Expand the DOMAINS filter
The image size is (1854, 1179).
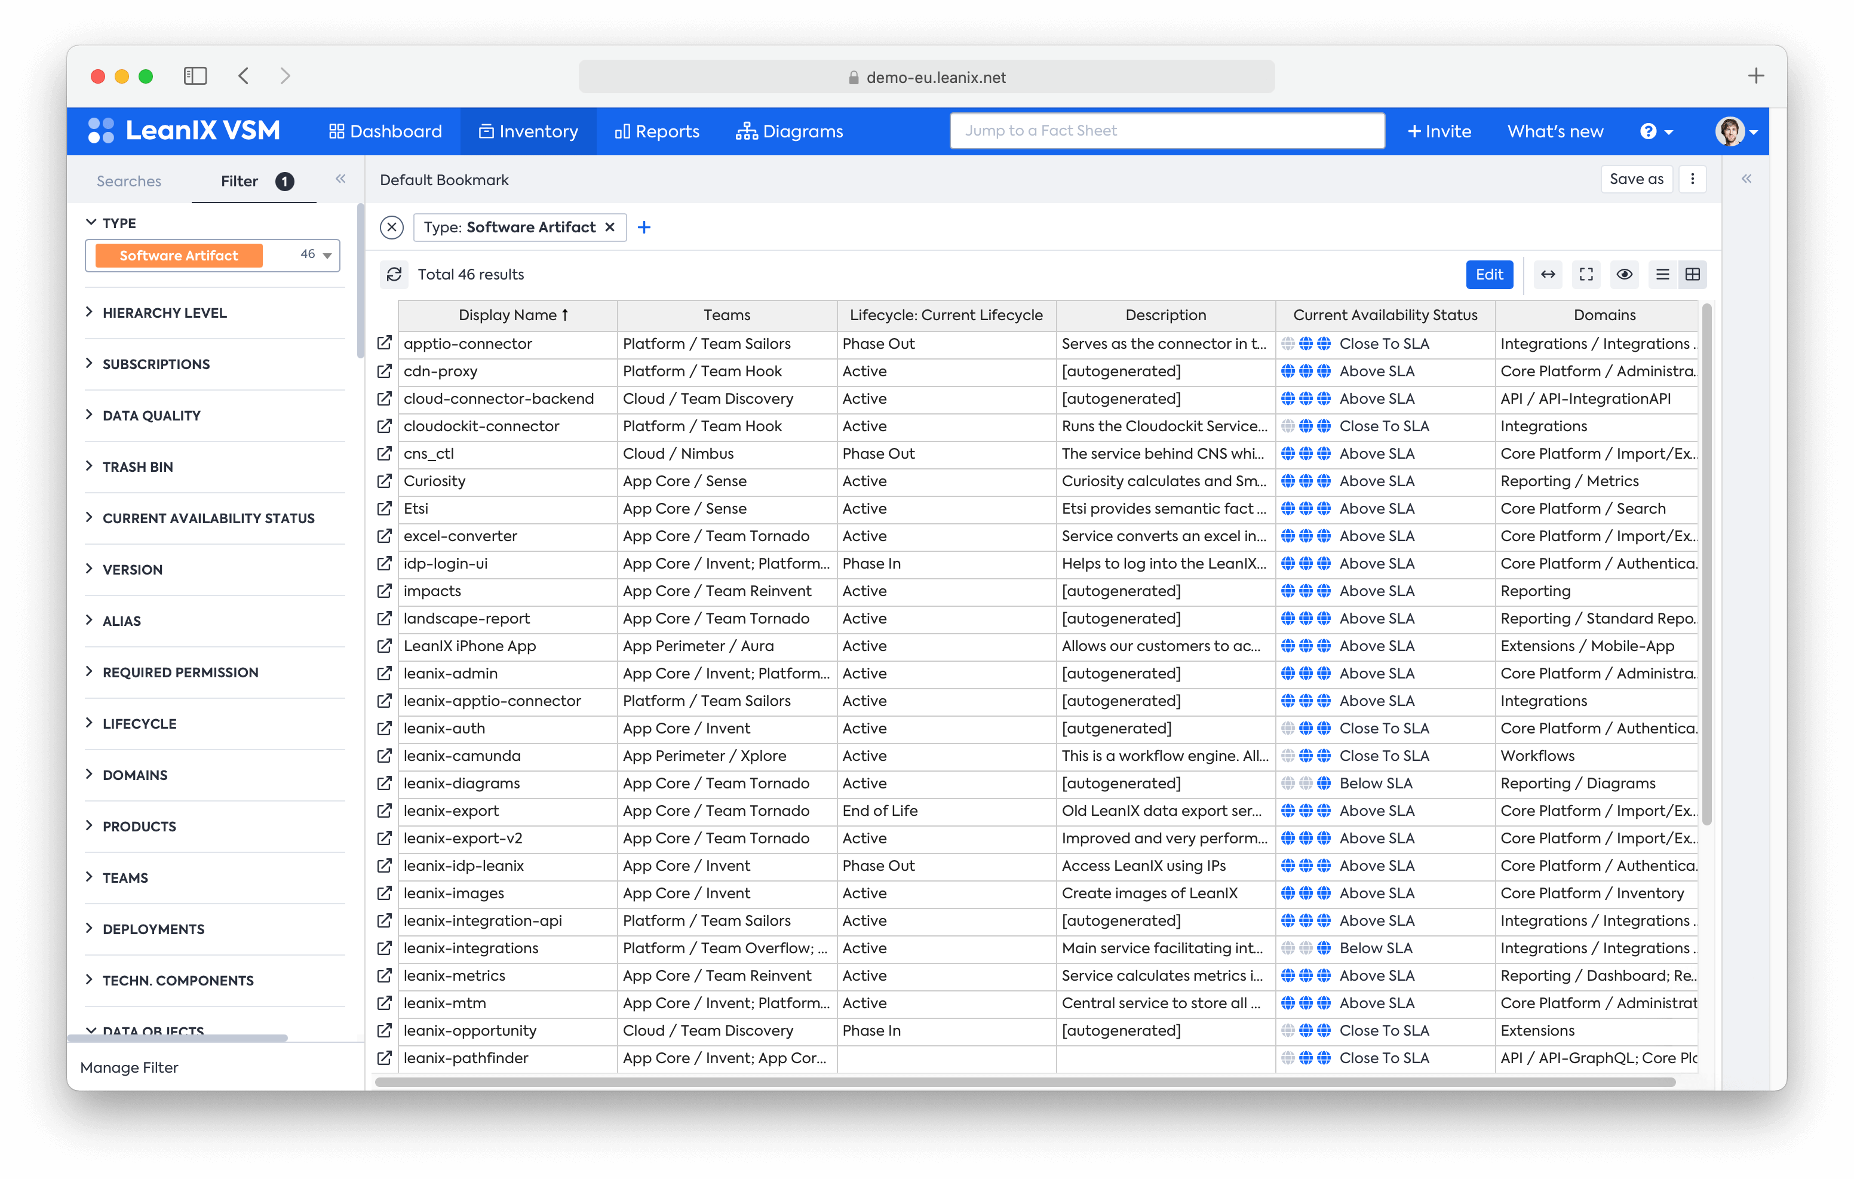point(127,775)
